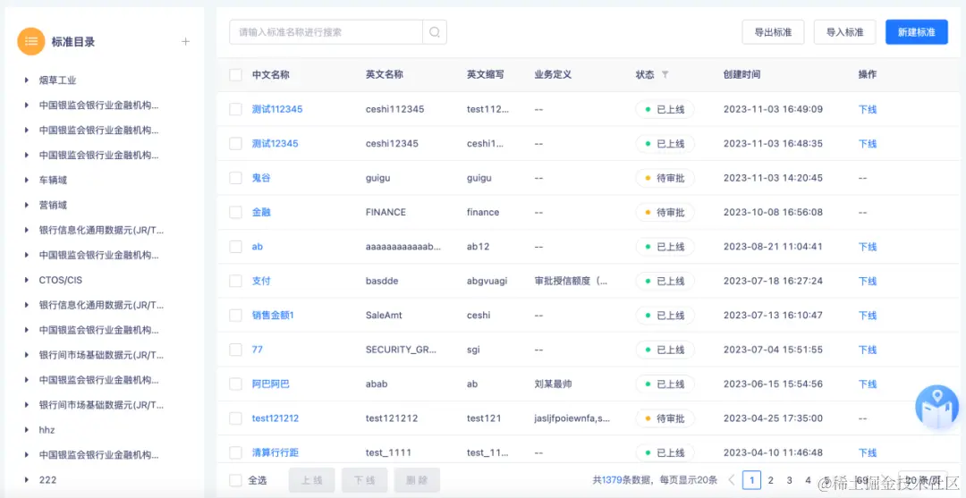Select the hhz catalog label

[47, 430]
